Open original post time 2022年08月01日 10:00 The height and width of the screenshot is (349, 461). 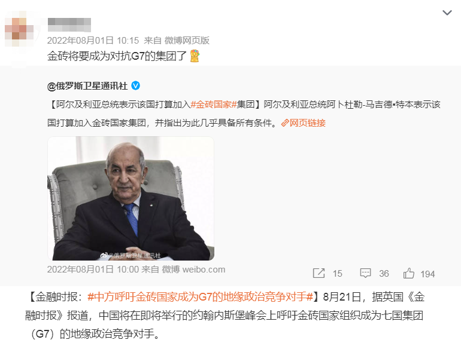[x=93, y=270]
